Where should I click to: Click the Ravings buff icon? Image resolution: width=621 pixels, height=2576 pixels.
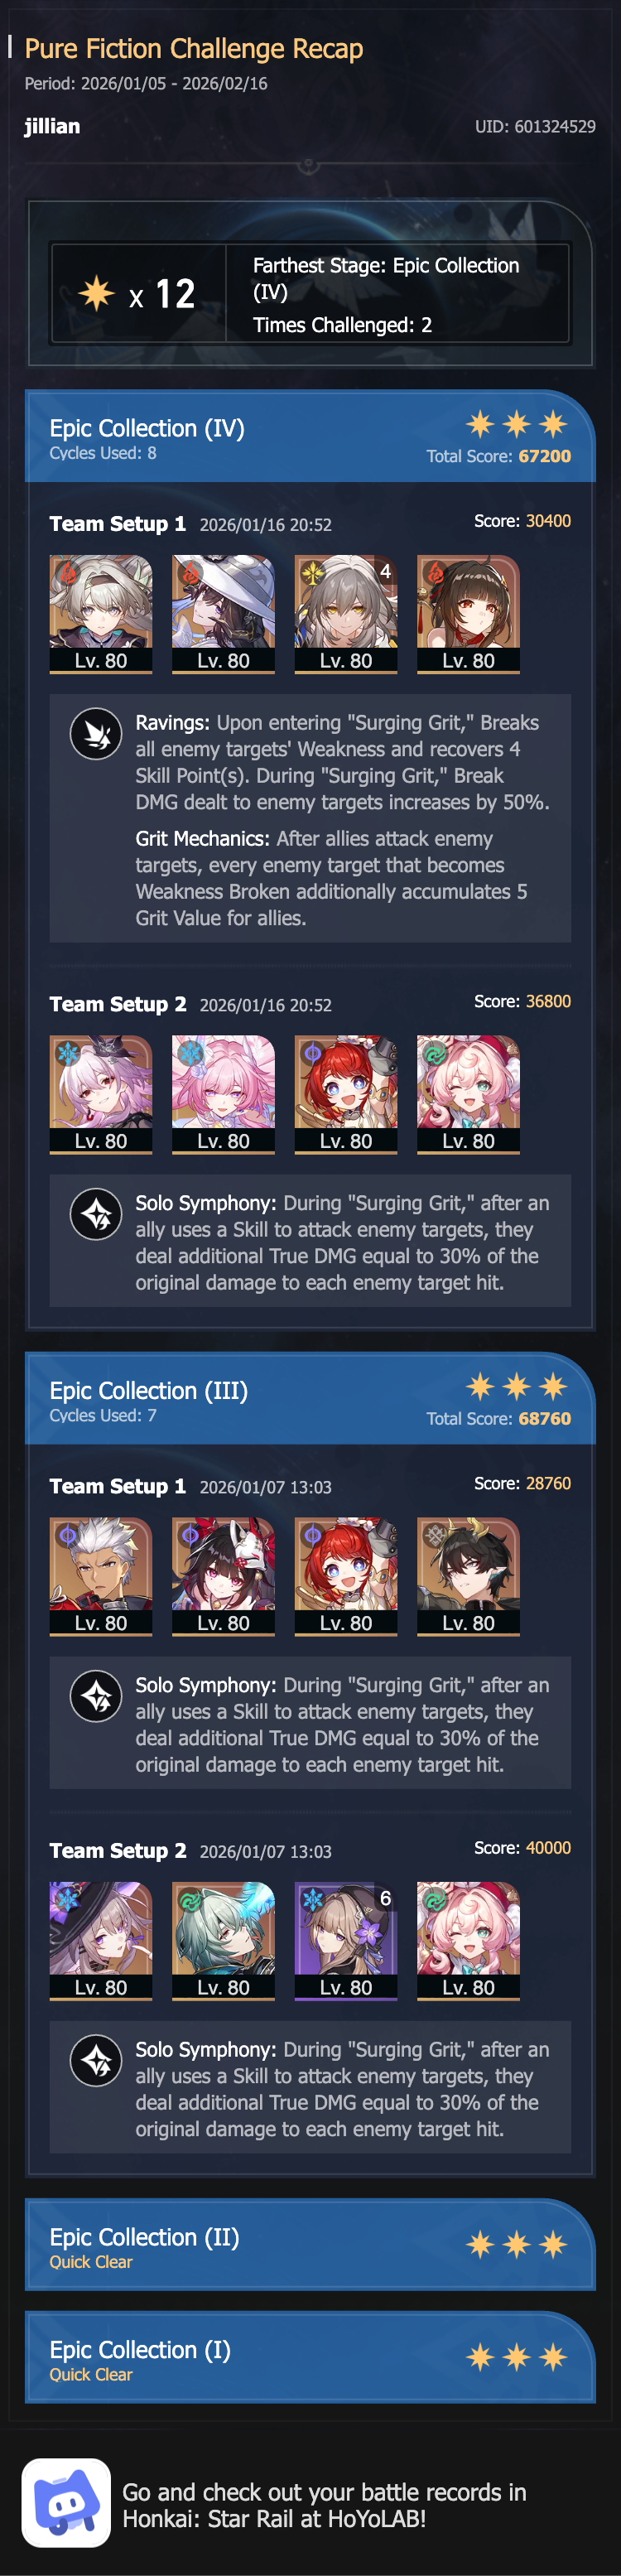[96, 734]
